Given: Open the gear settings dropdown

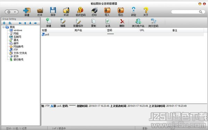Looking at the screenshot, I should [11, 12].
